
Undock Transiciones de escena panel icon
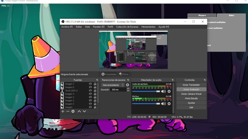pos(128,80)
